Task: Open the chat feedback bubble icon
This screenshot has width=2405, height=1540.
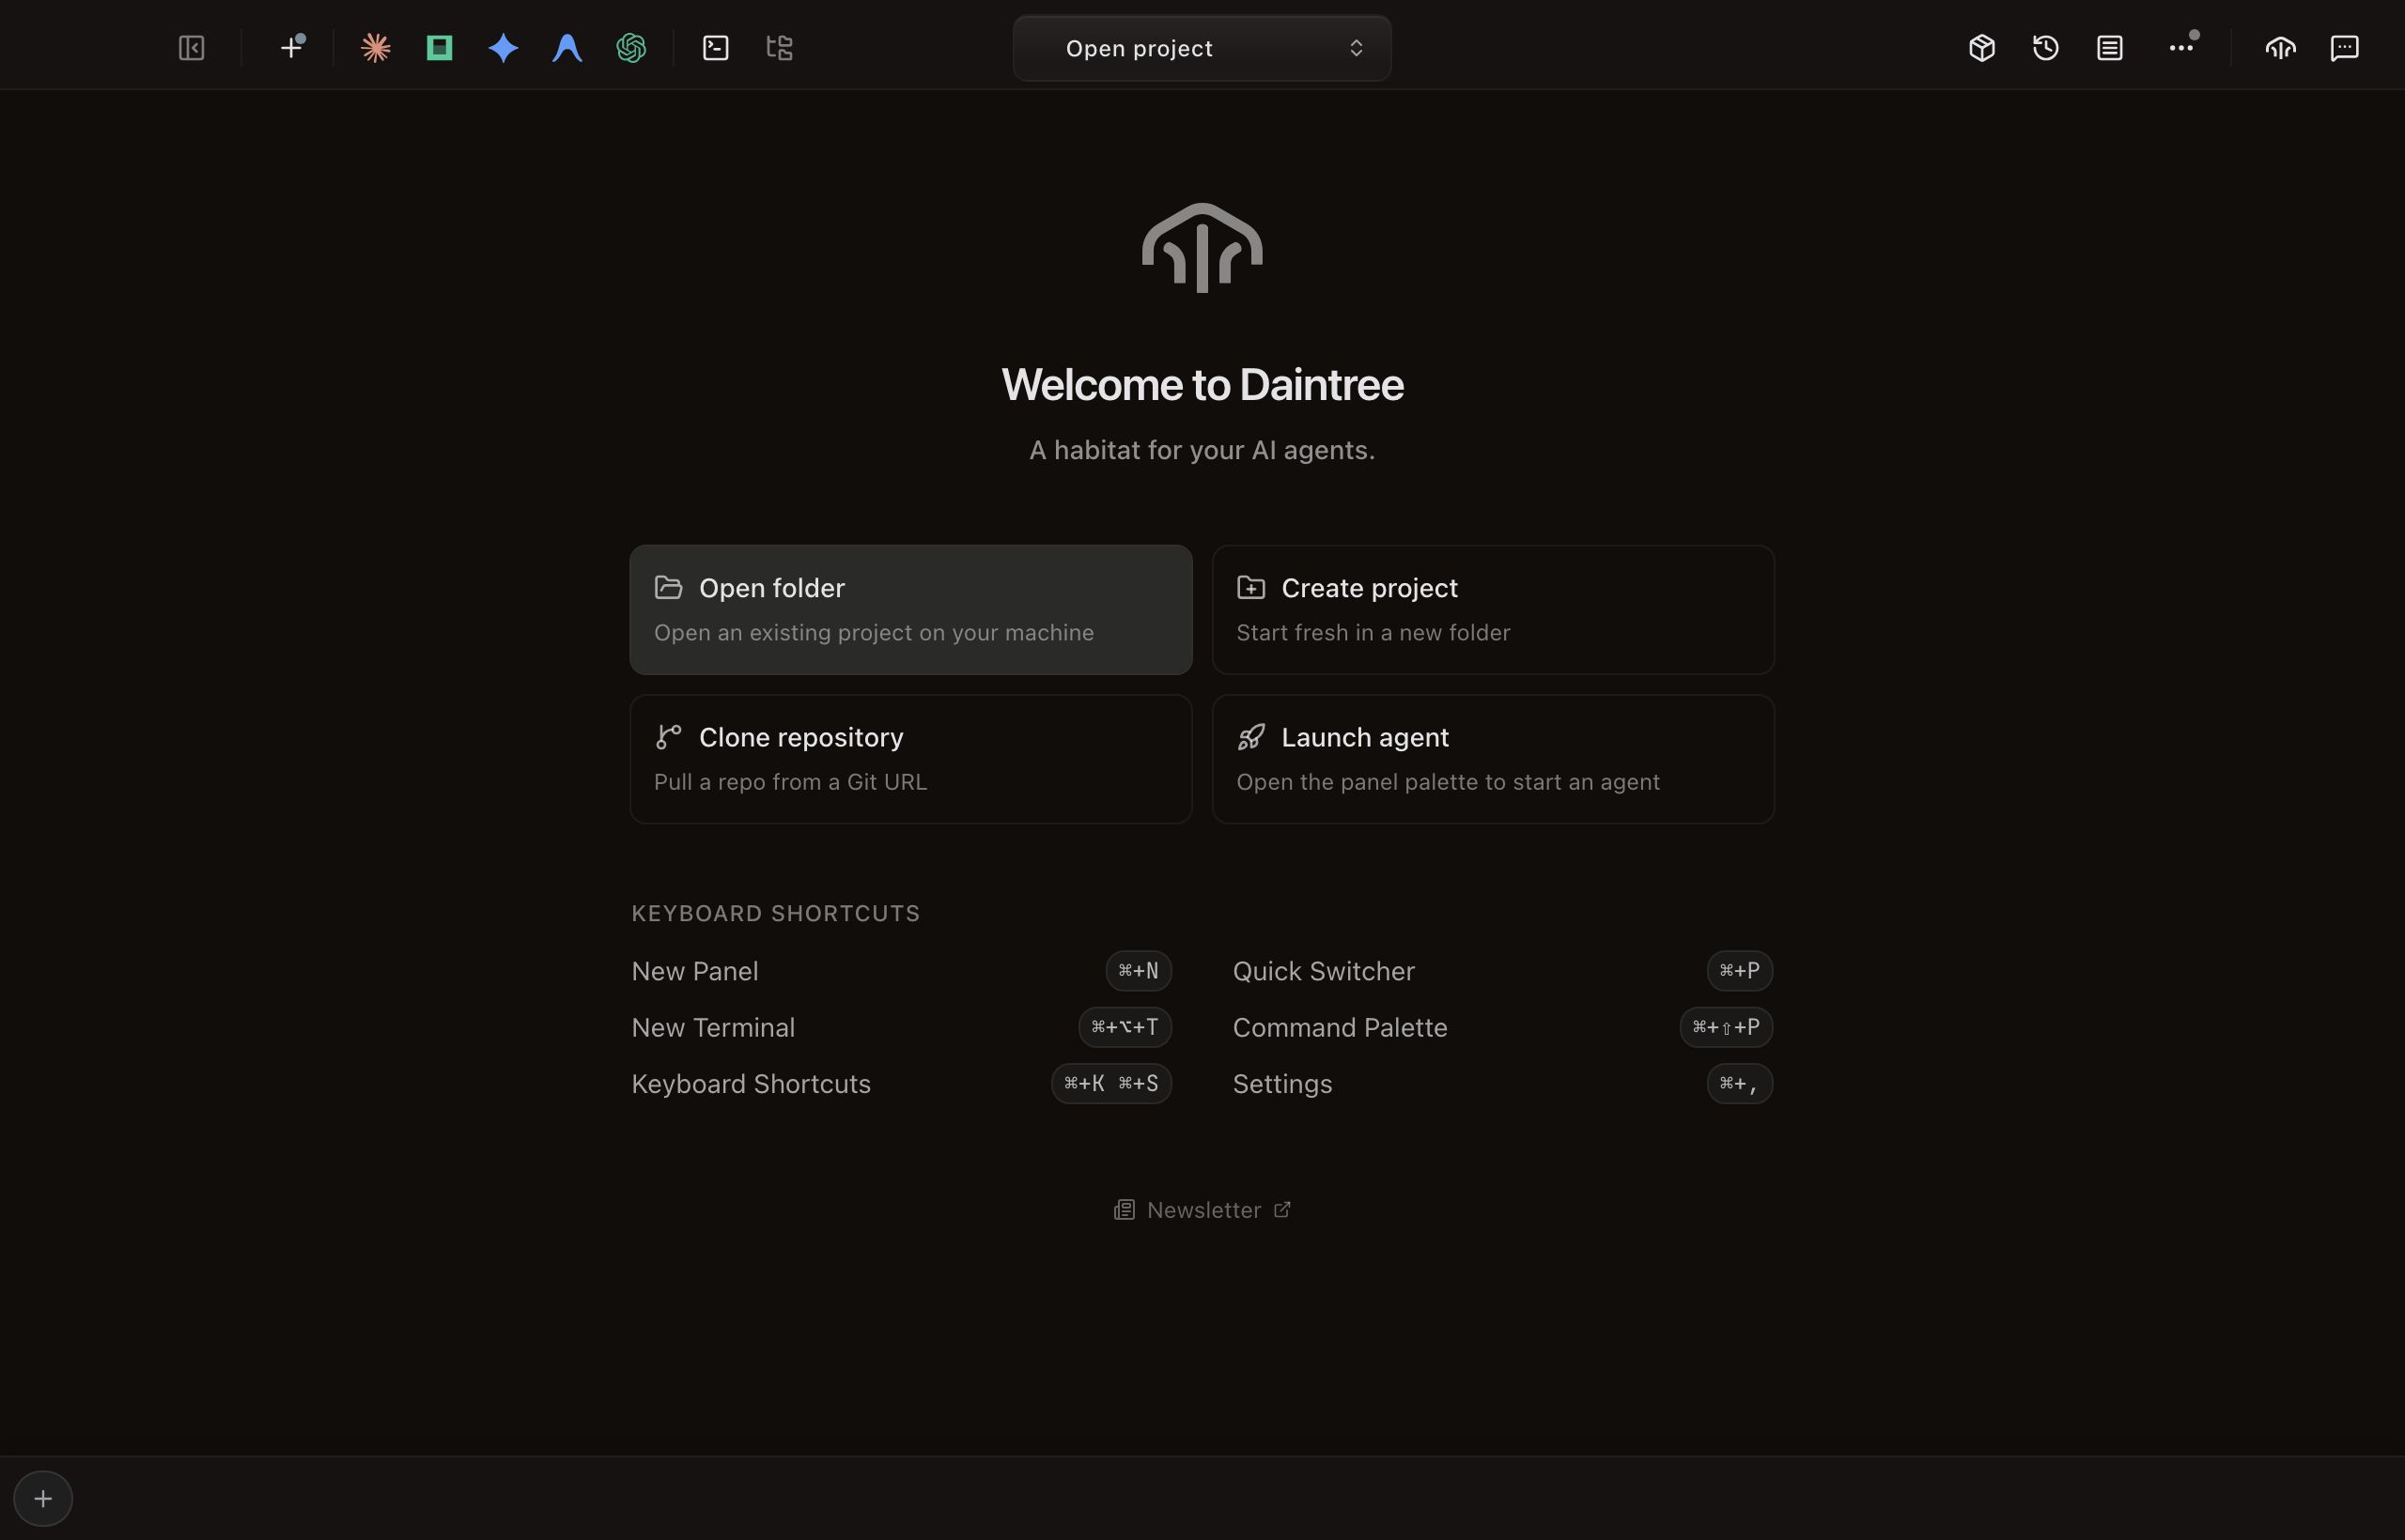Action: point(2344,48)
